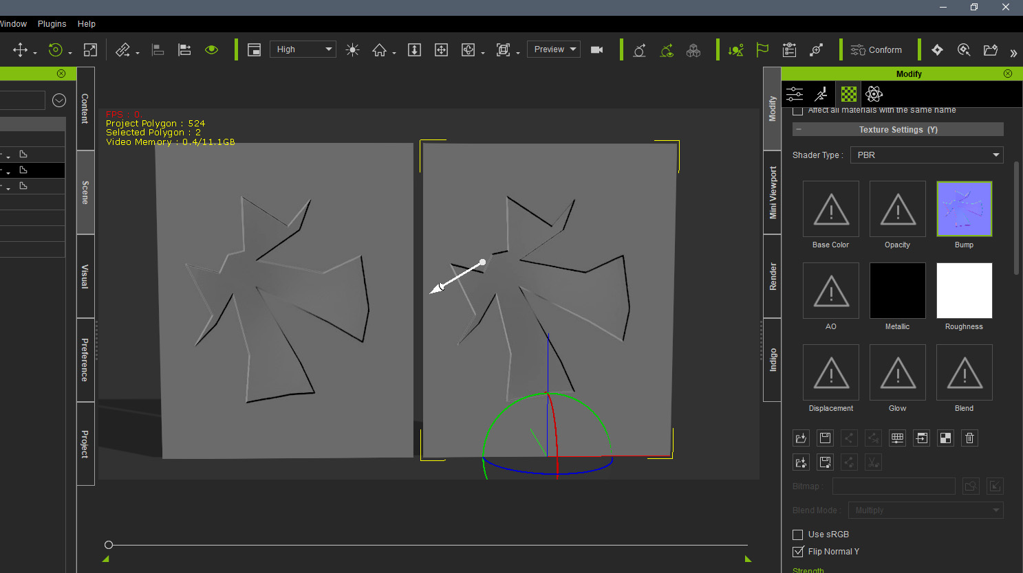The width and height of the screenshot is (1023, 573).
Task: Select the Opacity texture slot
Action: point(898,209)
